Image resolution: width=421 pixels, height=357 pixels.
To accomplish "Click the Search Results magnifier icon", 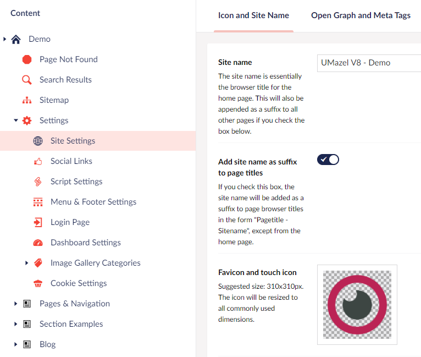I will point(27,80).
